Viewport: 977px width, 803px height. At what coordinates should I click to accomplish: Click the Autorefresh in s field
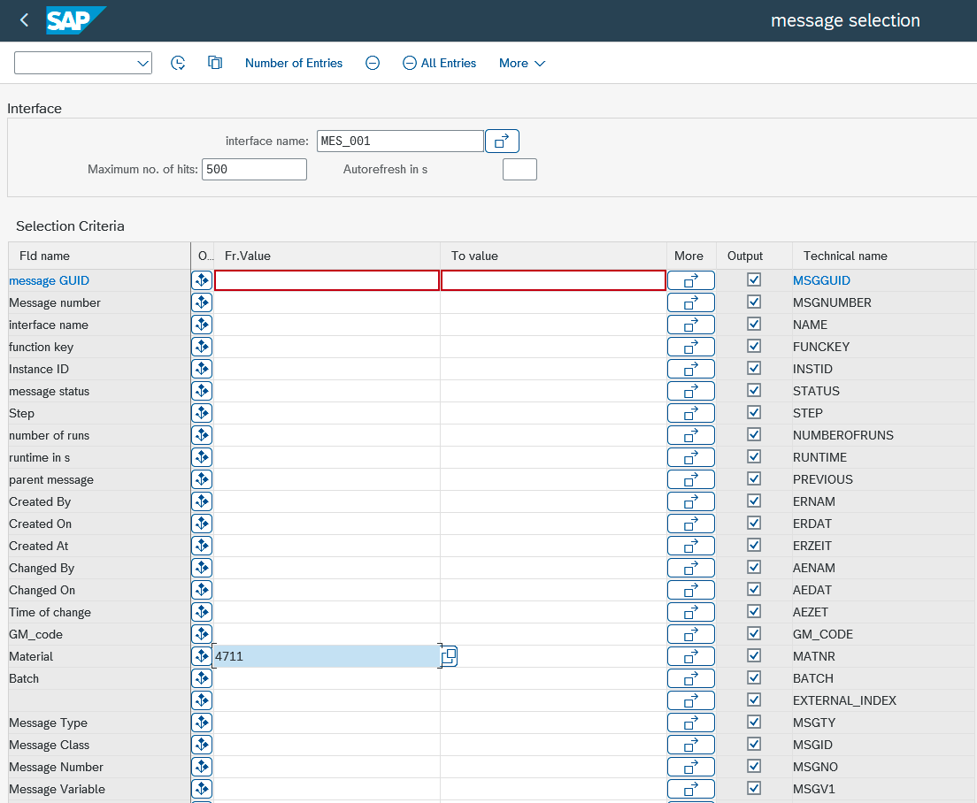(519, 169)
